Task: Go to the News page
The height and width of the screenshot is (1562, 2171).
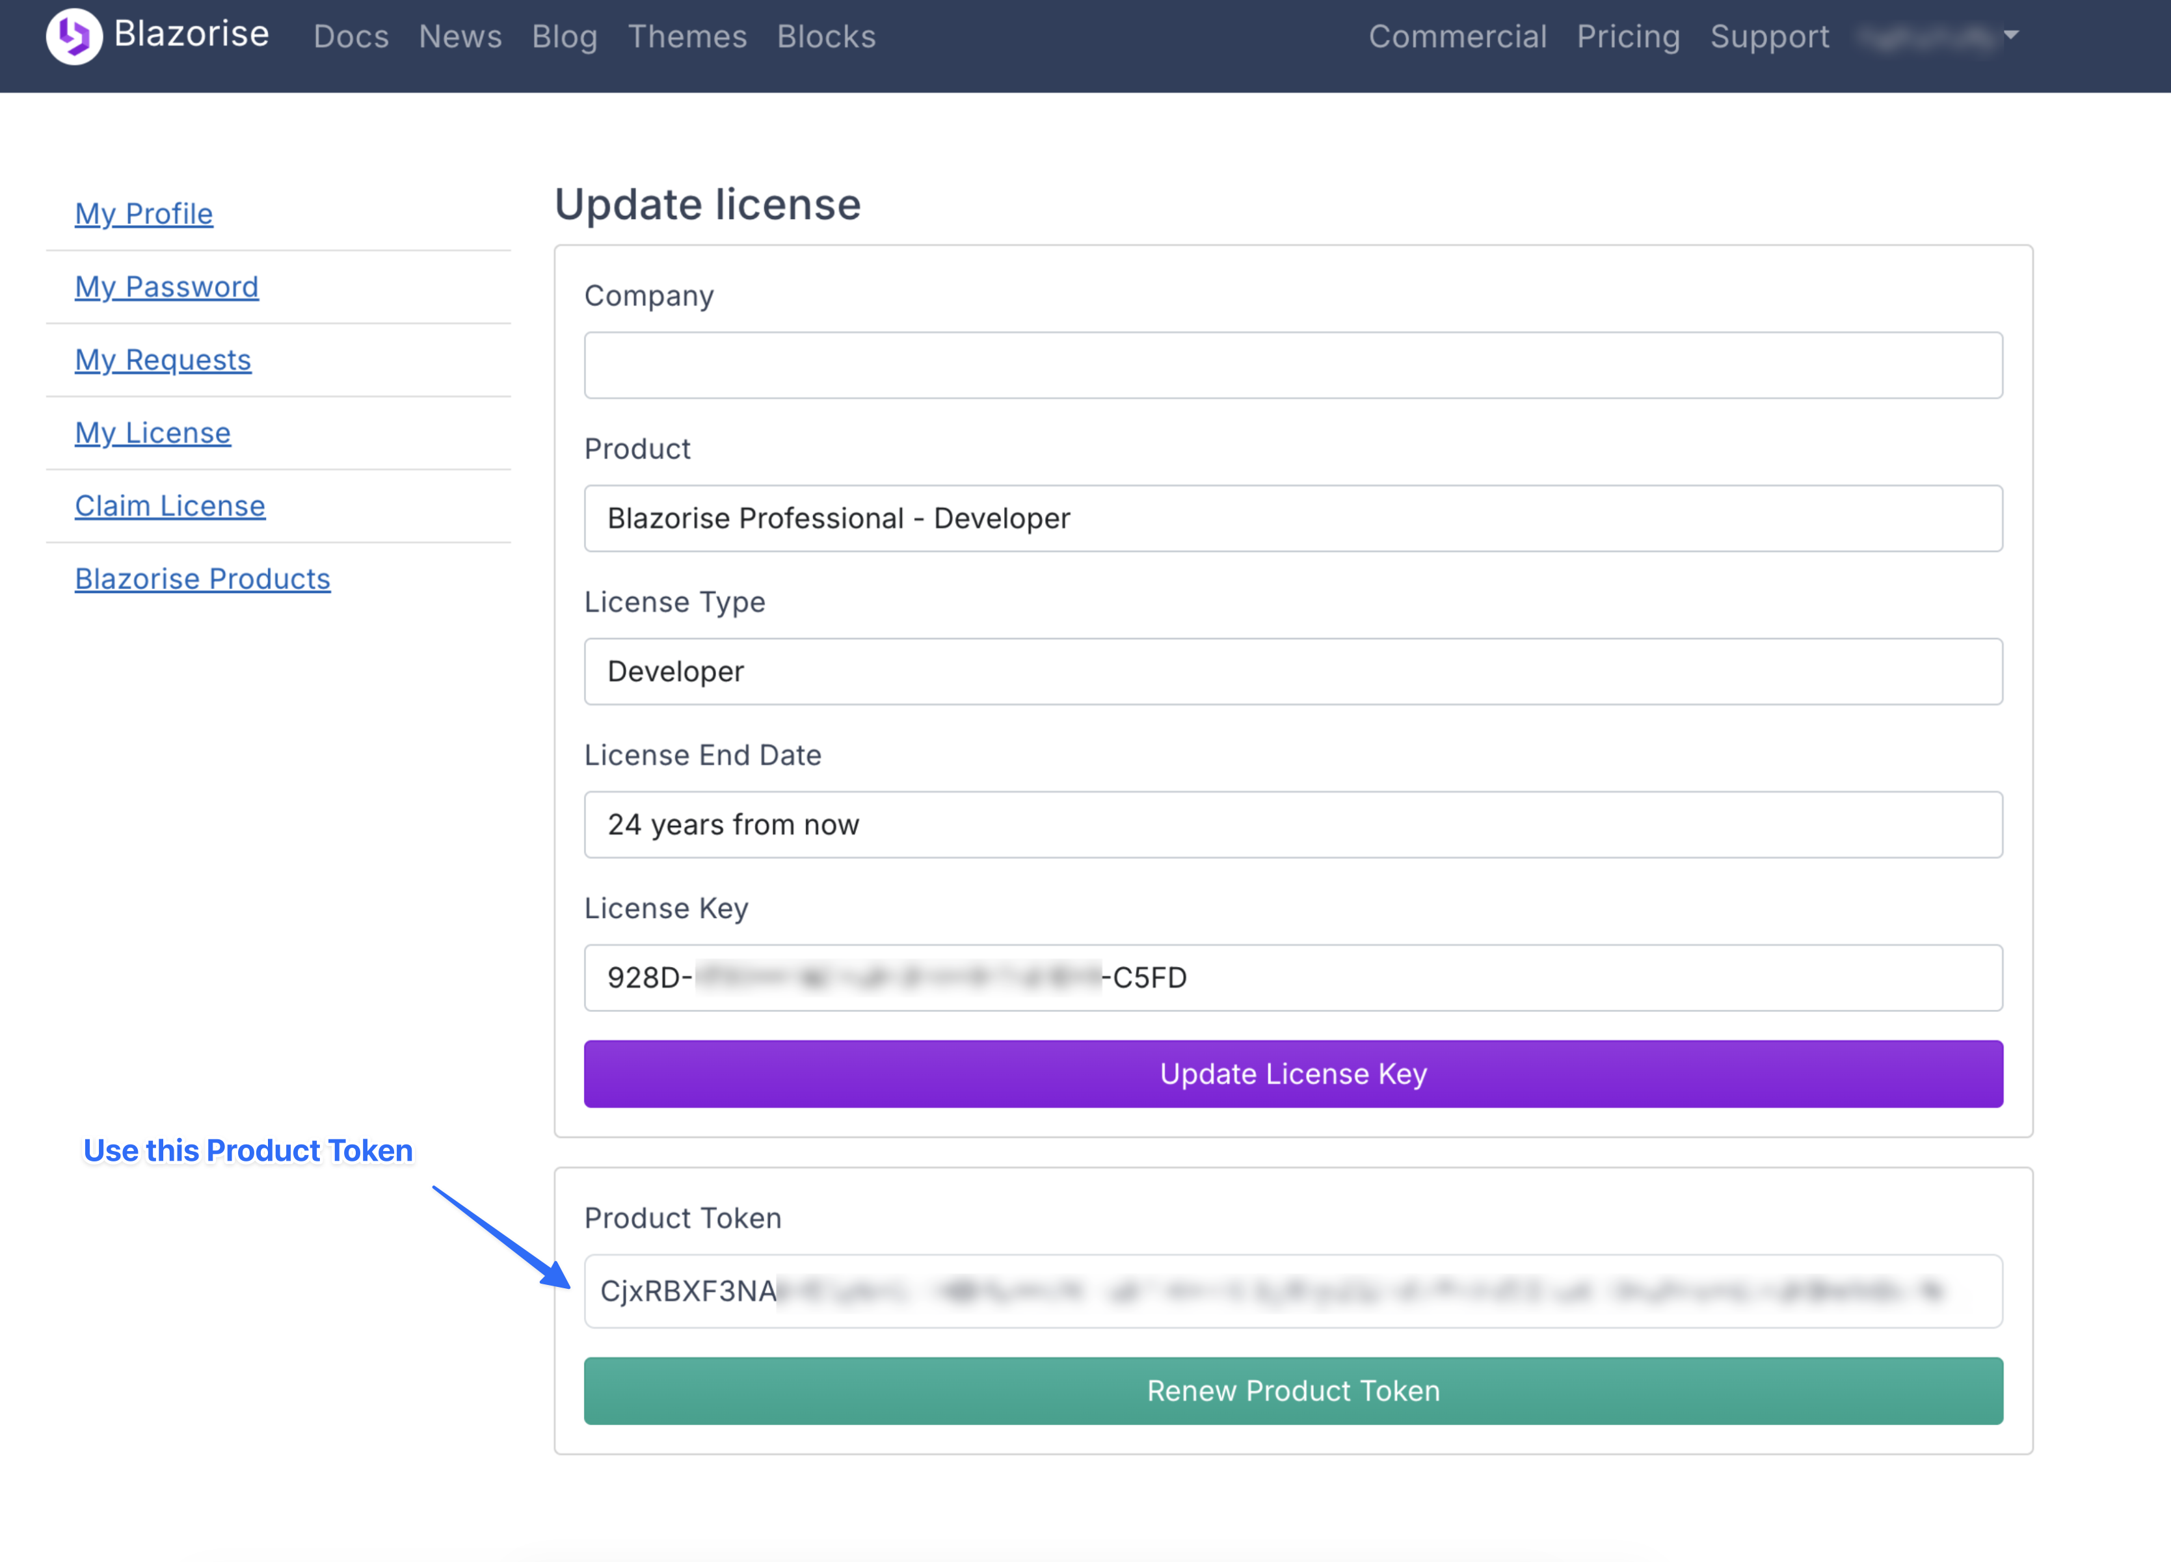Action: click(460, 36)
